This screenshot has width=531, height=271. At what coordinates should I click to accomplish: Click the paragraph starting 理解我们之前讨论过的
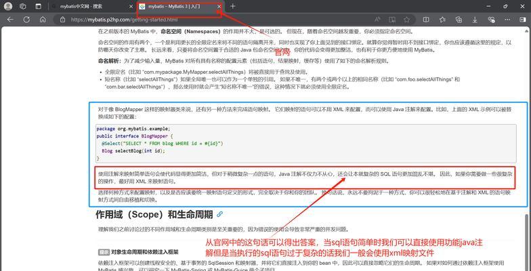click(224, 229)
